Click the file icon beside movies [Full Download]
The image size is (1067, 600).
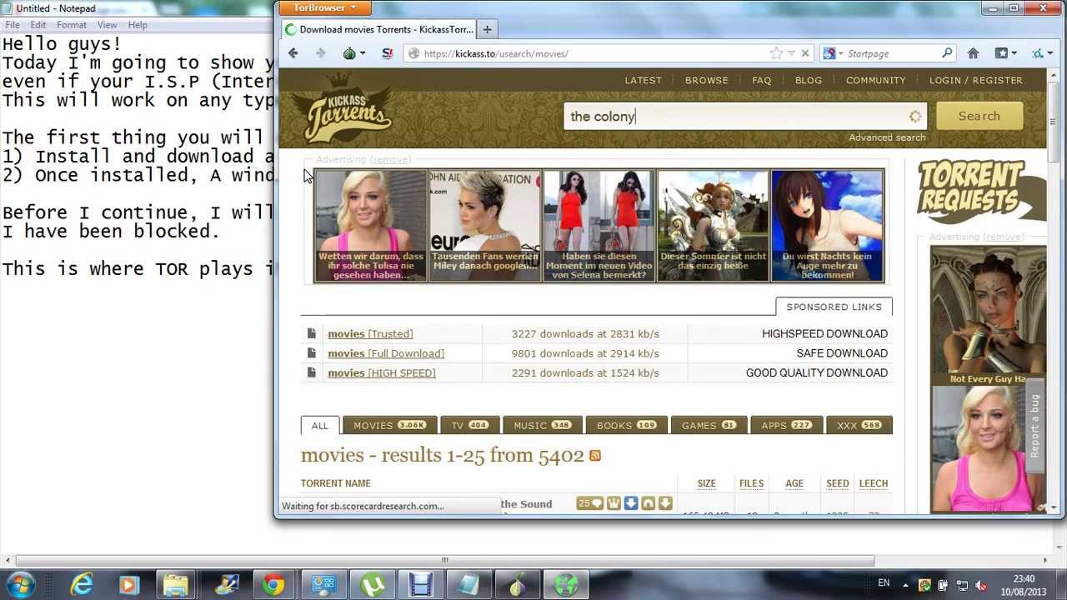point(311,353)
